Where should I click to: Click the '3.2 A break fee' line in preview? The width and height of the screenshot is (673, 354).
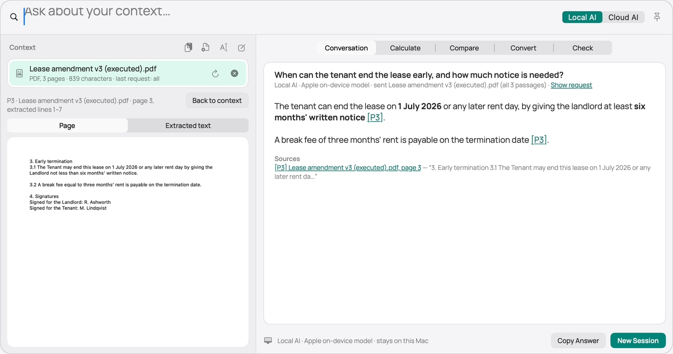(x=115, y=185)
